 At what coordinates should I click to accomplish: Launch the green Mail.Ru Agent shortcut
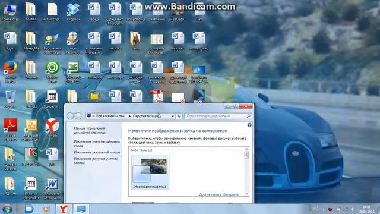click(x=52, y=72)
